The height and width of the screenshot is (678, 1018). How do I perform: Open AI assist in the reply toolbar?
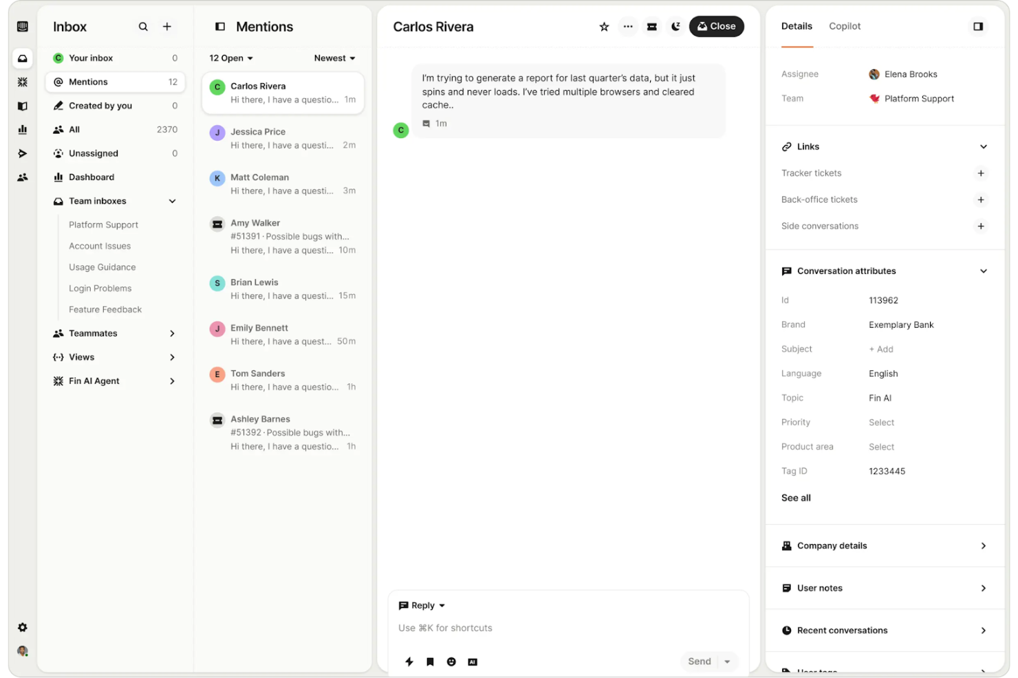(x=473, y=662)
